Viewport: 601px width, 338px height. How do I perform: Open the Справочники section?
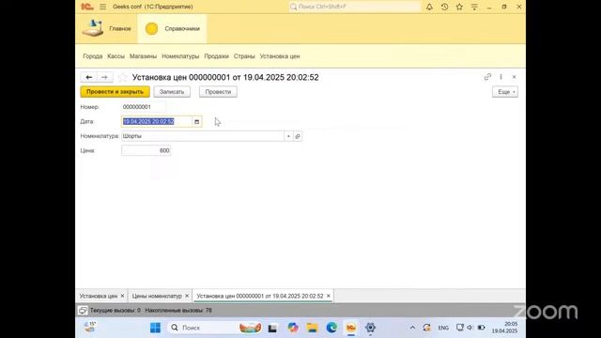173,29
